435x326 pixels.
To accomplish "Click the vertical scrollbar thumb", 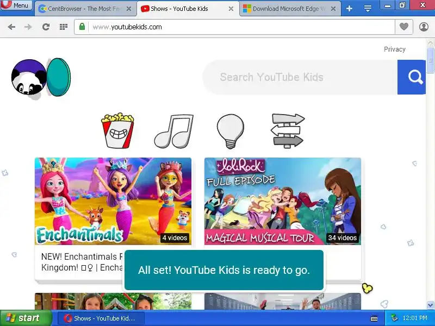I will click(430, 60).
